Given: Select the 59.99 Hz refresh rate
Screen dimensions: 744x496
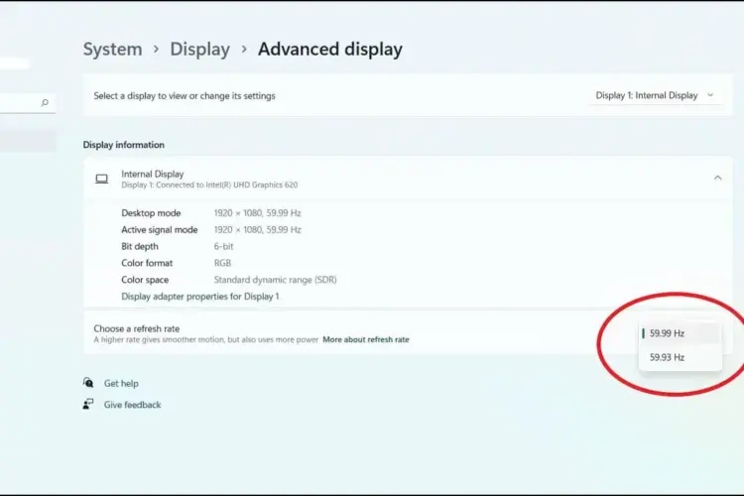Looking at the screenshot, I should [x=667, y=333].
